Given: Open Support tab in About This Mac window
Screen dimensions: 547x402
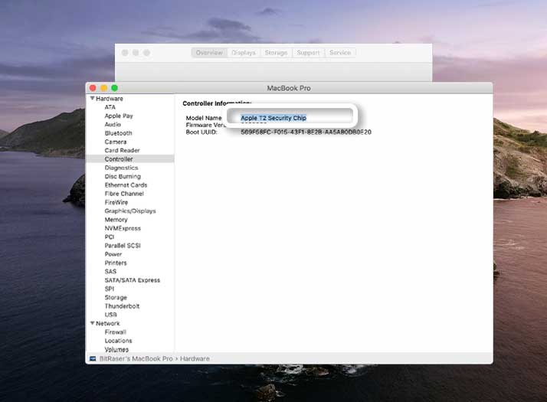Looking at the screenshot, I should [x=309, y=53].
